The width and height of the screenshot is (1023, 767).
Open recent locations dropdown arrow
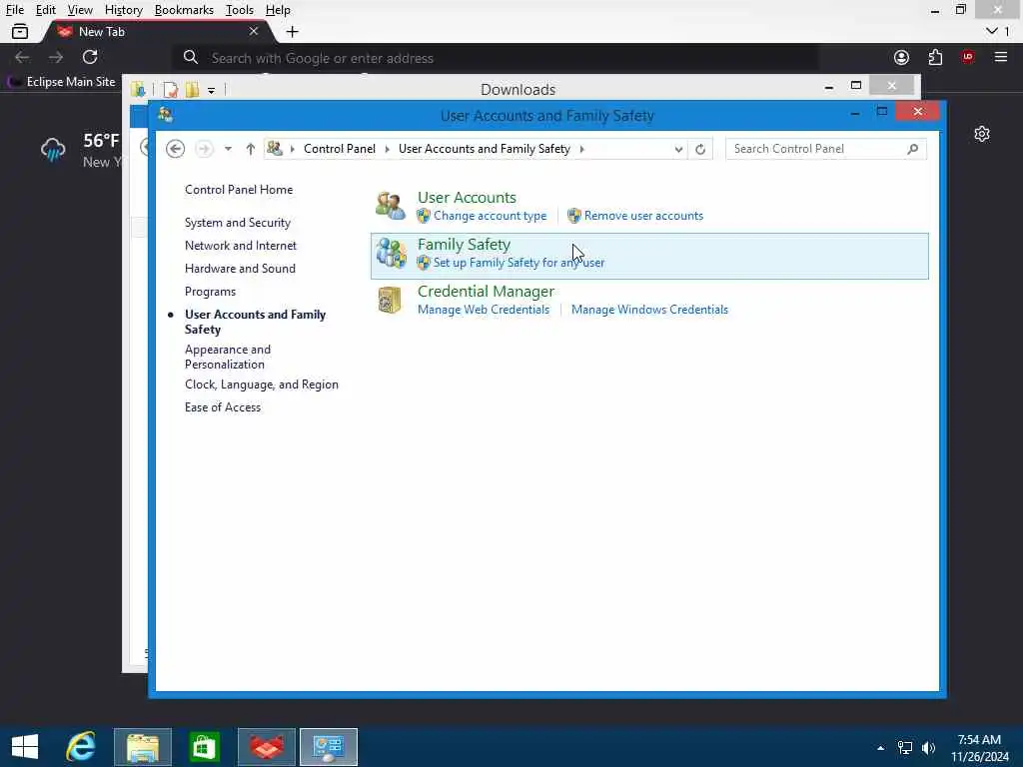[228, 149]
